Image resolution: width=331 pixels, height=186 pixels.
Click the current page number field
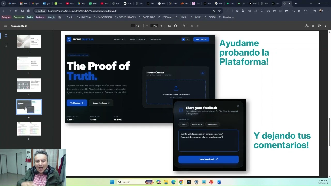pyautogui.click(x=133, y=26)
